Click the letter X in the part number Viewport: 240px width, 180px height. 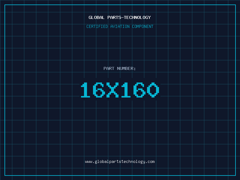tap(112, 90)
